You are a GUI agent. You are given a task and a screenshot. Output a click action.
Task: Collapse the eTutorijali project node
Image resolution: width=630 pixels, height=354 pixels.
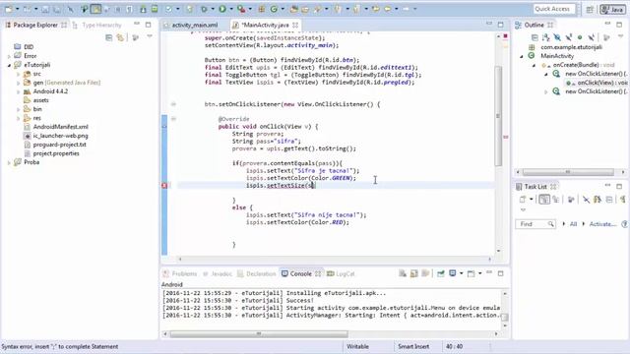9,65
